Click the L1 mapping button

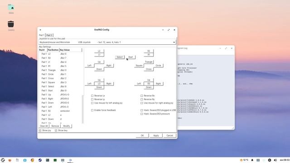pyautogui.click(x=99, y=55)
